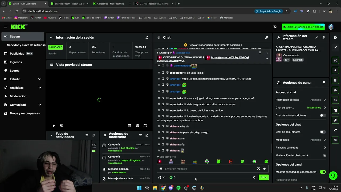Image resolution: width=341 pixels, height=192 pixels.
Task: Pop out the Chat panel
Action: 266,38
